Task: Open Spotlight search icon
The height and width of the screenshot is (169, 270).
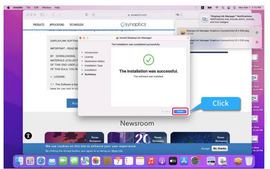Action: [x=223, y=8]
